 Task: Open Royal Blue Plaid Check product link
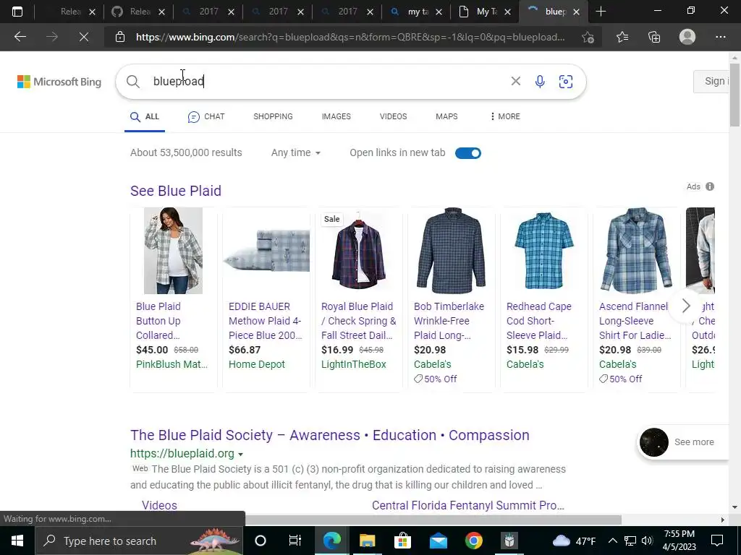(359, 321)
